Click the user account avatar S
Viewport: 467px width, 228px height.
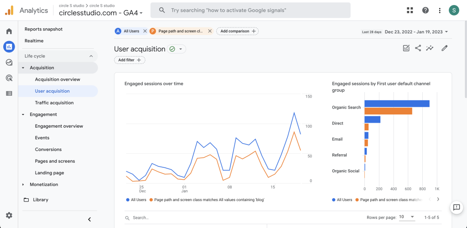click(x=454, y=10)
